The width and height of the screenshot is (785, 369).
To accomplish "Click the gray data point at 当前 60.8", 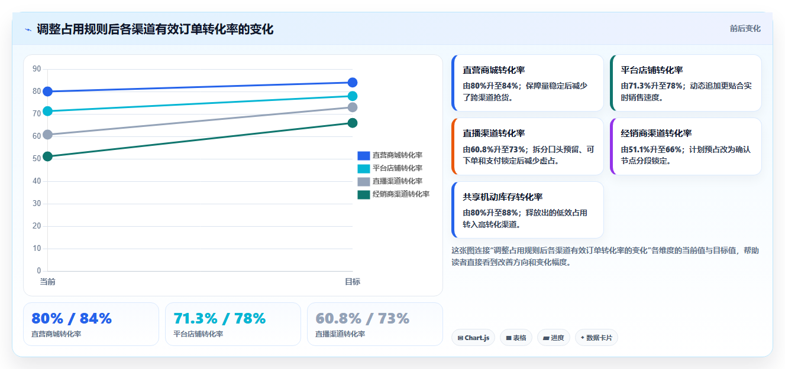I will [48, 135].
